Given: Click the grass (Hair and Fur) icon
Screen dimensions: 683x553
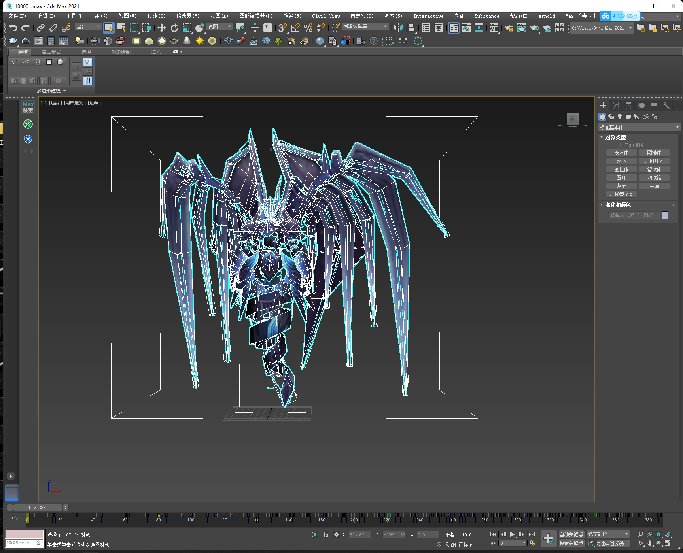Looking at the screenshot, I should coord(278,41).
